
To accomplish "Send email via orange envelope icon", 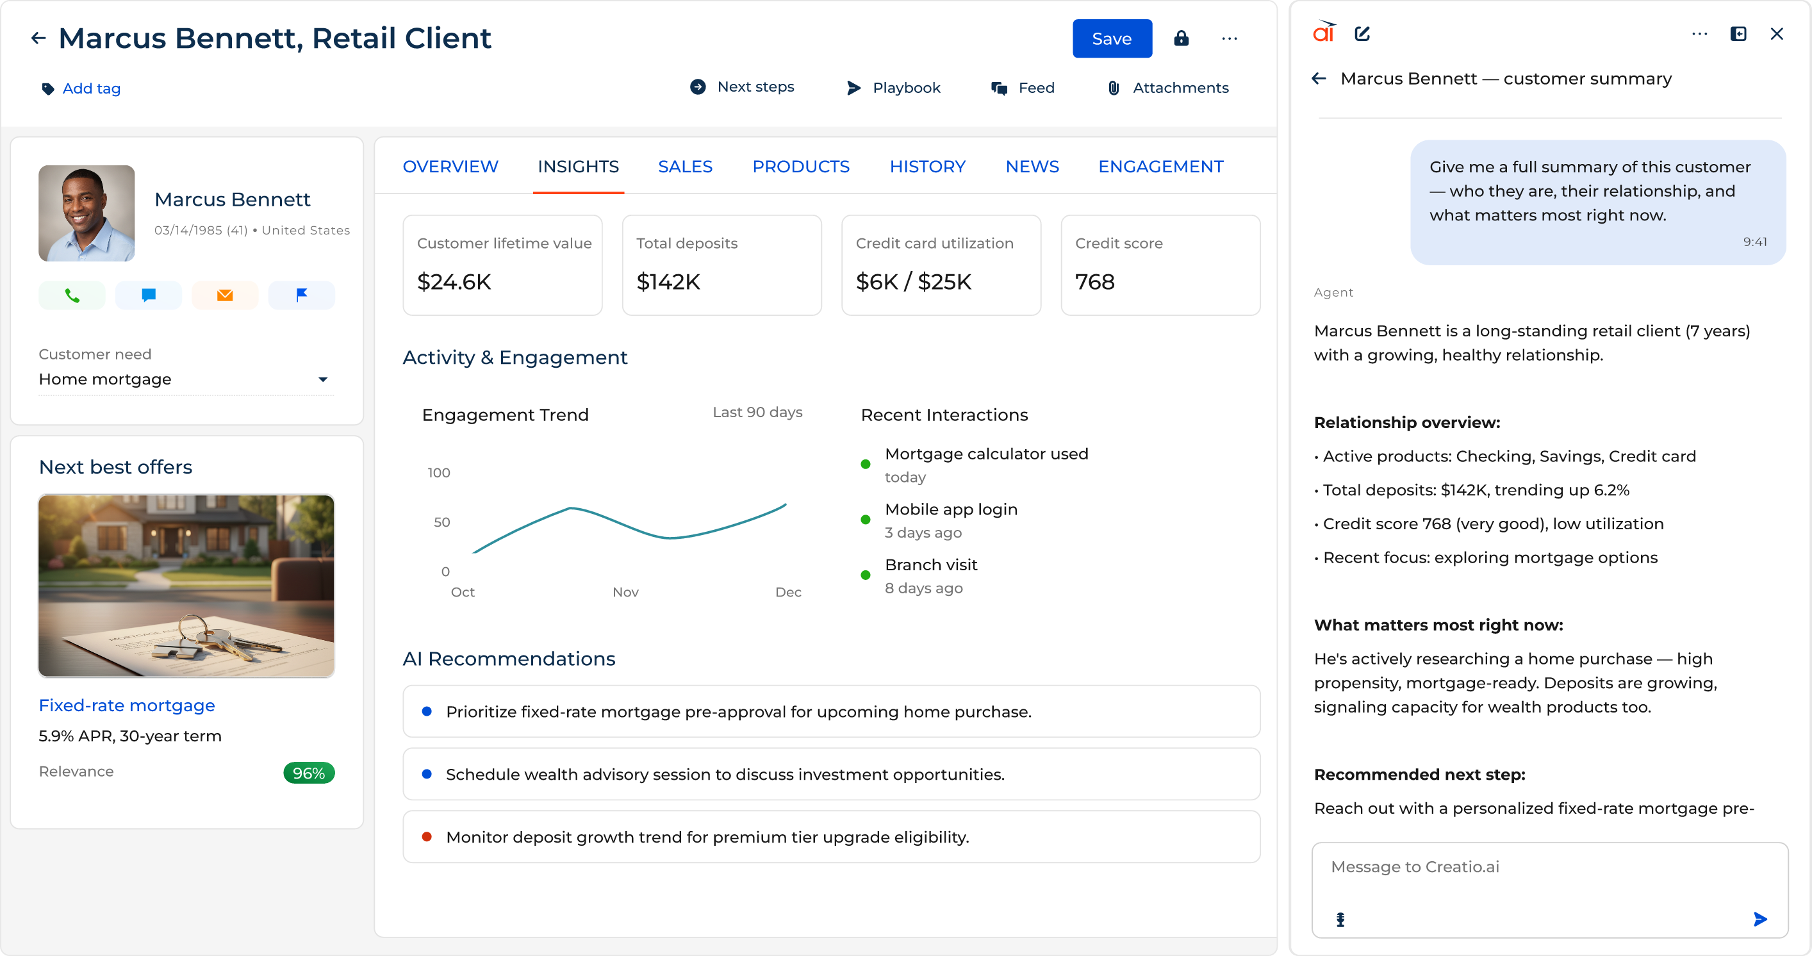I will click(225, 295).
